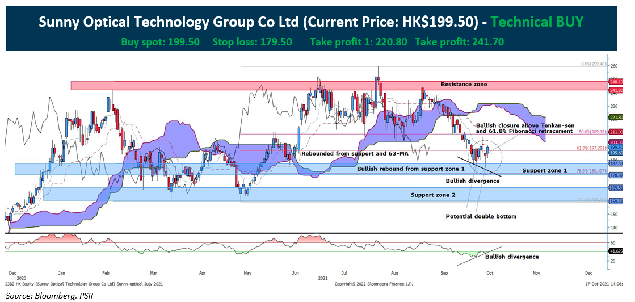Click the 60 RSI axis value
Screen dimensions: 635x302
coord(613,242)
